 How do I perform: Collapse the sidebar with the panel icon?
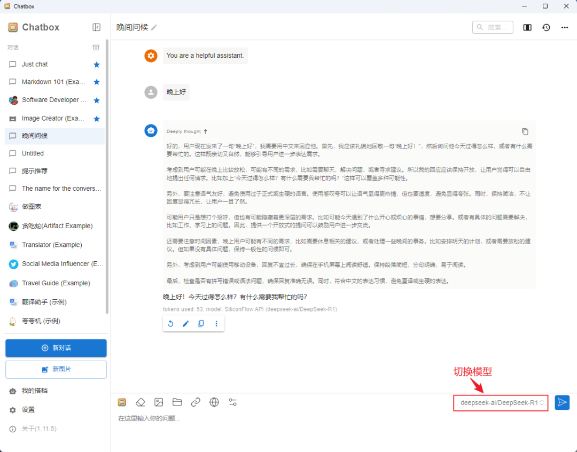pyautogui.click(x=96, y=27)
